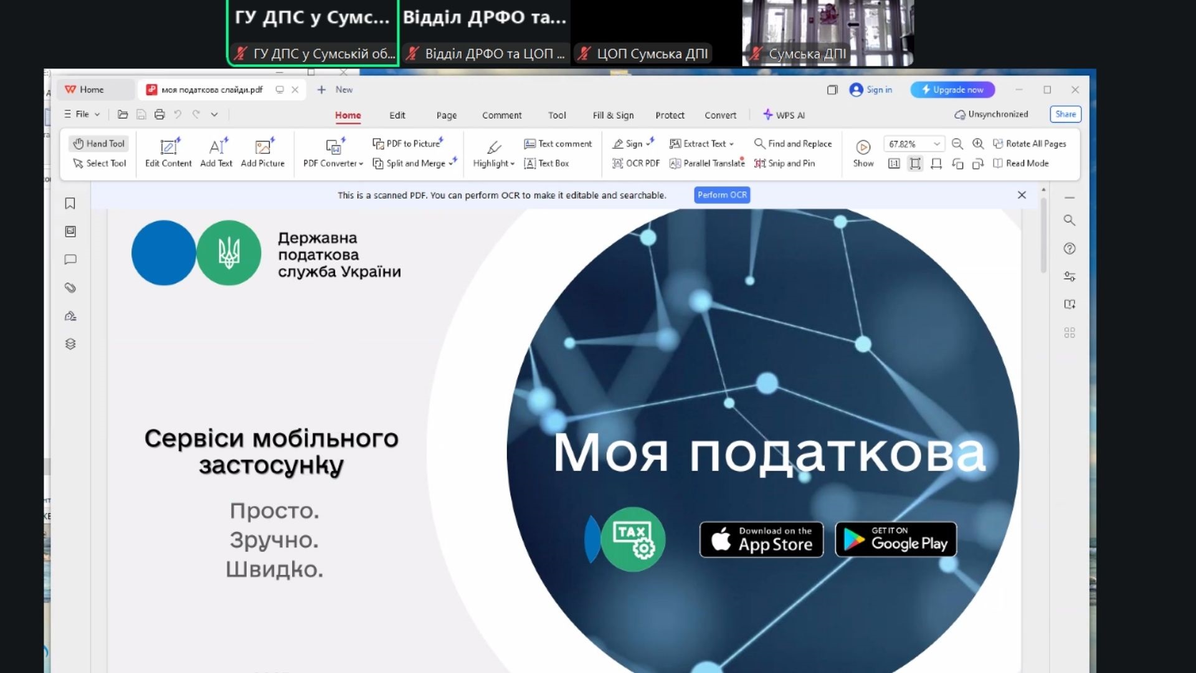Expand the PDF Converter dropdown

[x=361, y=164]
